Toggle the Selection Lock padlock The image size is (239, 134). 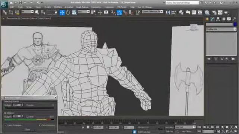coord(83,127)
